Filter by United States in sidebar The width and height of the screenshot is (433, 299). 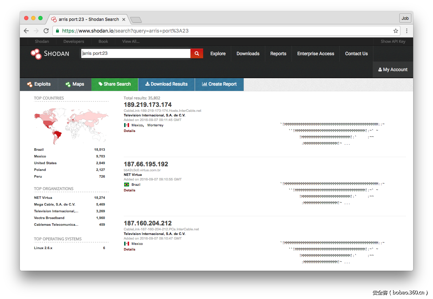[45, 163]
